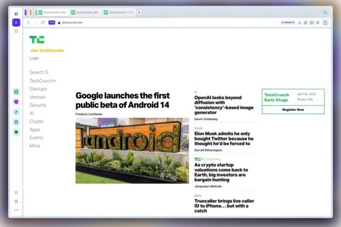341x227 pixels.
Task: Open the Easy Setup sliders icon
Action: coord(318,23)
